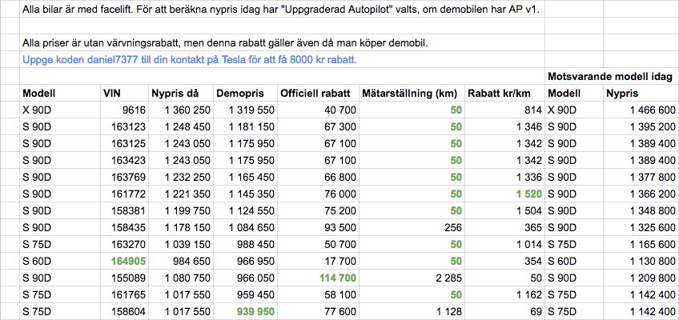The height and width of the screenshot is (320, 679).
Task: Select Nypris då value 1 039 150
Action: [x=181, y=244]
